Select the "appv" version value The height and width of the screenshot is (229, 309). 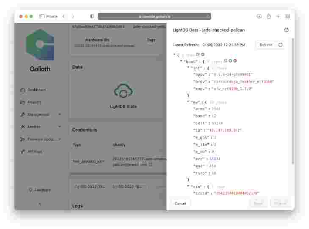[232, 74]
